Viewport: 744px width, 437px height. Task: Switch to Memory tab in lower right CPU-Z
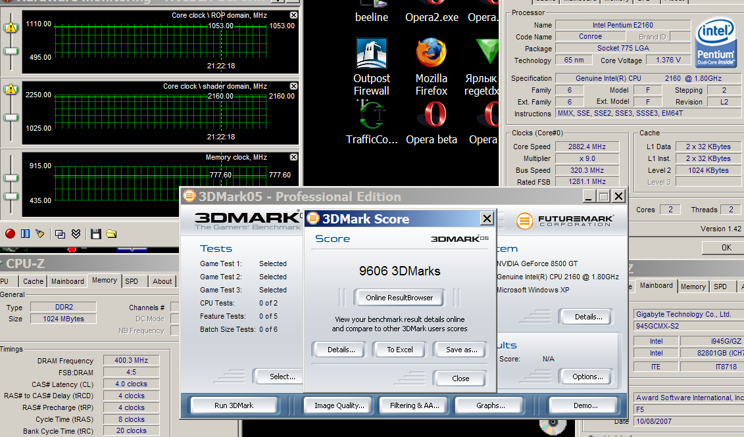(x=693, y=287)
